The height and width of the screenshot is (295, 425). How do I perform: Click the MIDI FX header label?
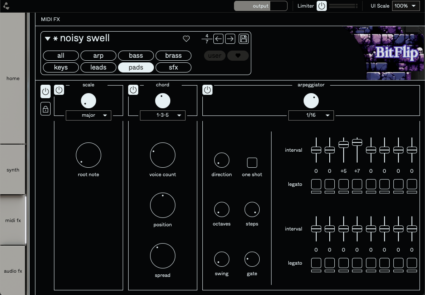(51, 19)
